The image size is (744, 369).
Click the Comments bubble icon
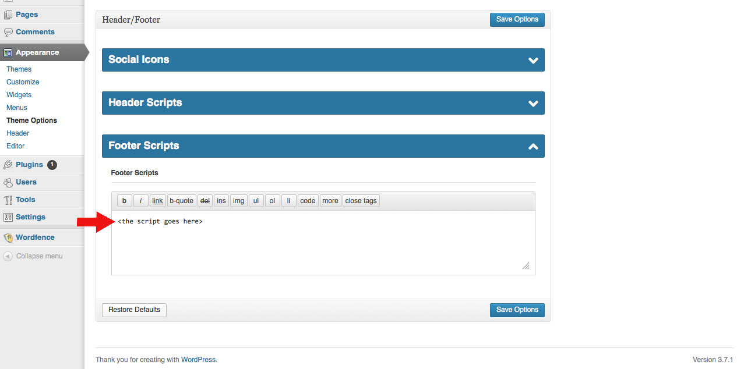[x=8, y=32]
